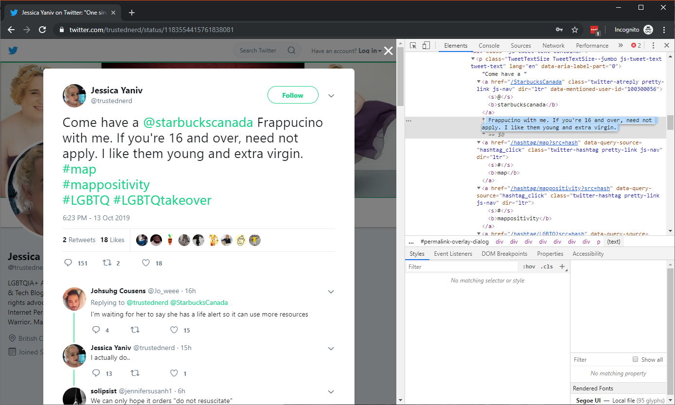675x405 pixels.
Task: Click the Styles Filter input field
Action: [x=462, y=266]
